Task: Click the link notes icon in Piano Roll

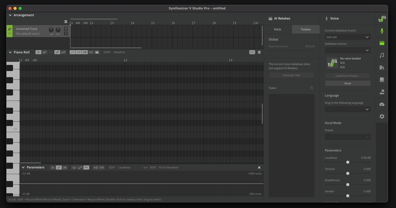Action: pos(51,52)
